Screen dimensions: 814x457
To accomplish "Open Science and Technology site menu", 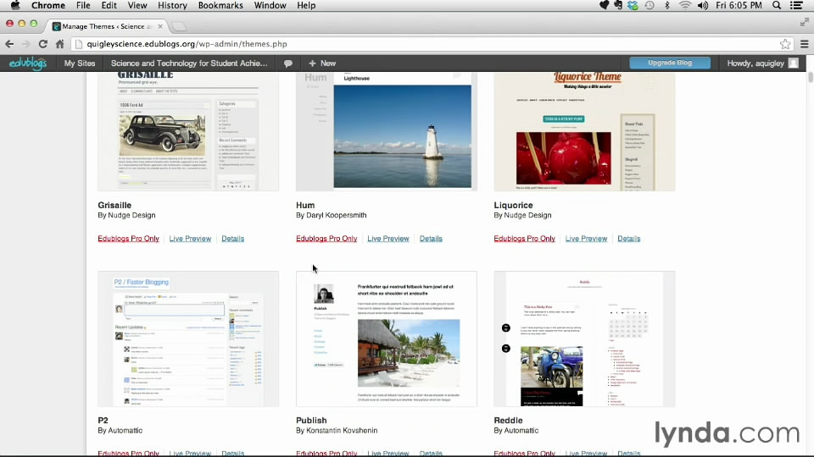I will click(189, 63).
